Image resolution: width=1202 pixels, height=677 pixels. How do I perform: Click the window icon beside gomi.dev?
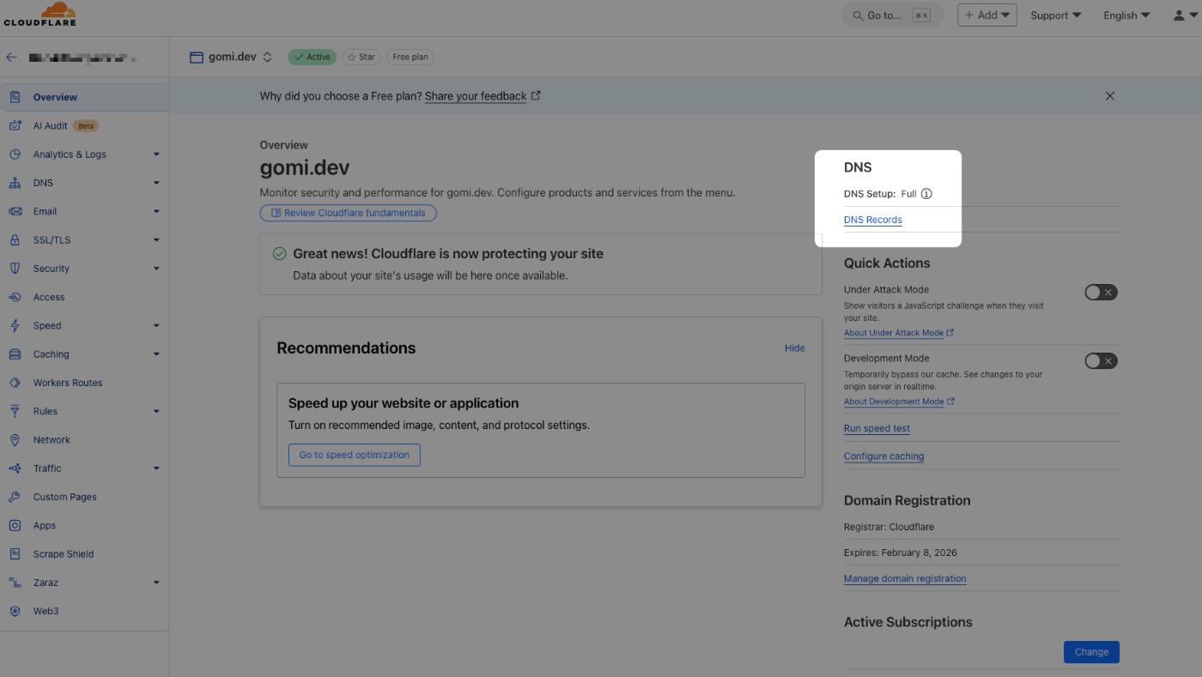tap(196, 57)
